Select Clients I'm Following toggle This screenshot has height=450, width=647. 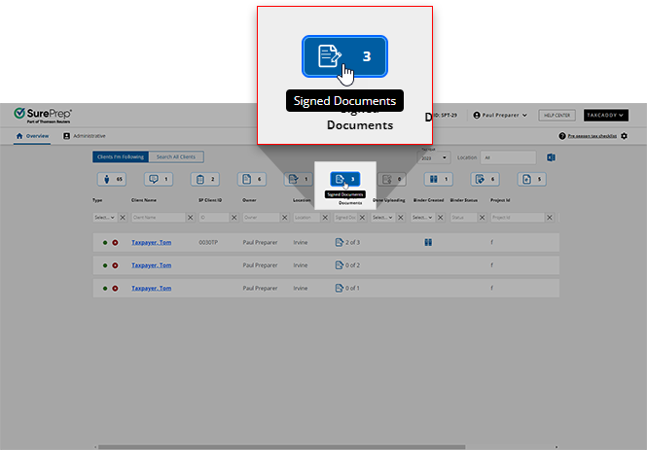(121, 157)
